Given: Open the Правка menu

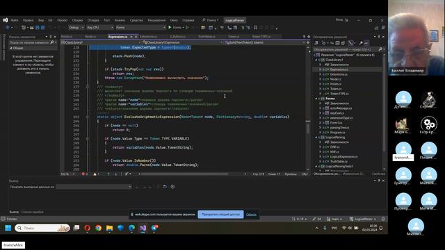Looking at the screenshot, I should pos(28,20).
